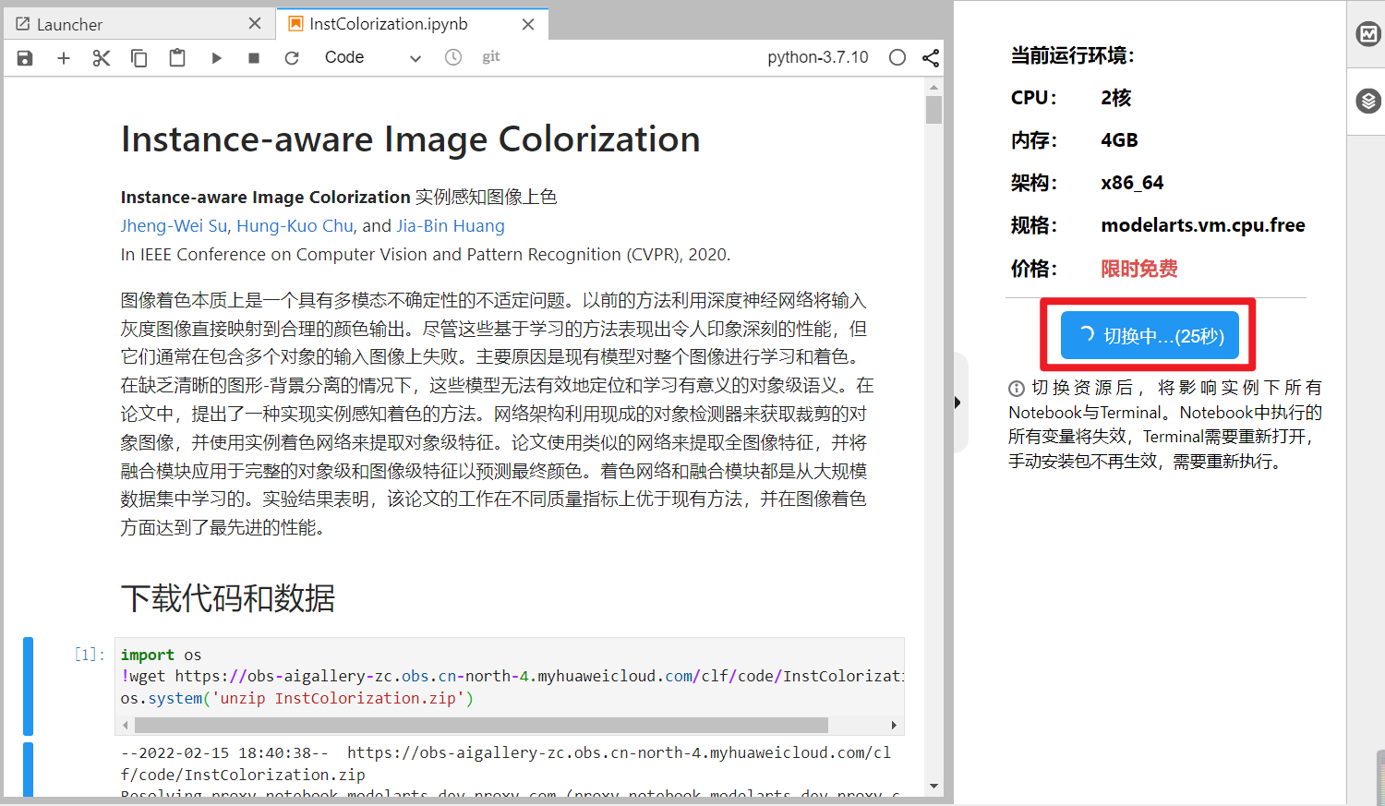Click the 4GB memory value
Viewport: 1385px width, 806px height.
coord(1119,140)
